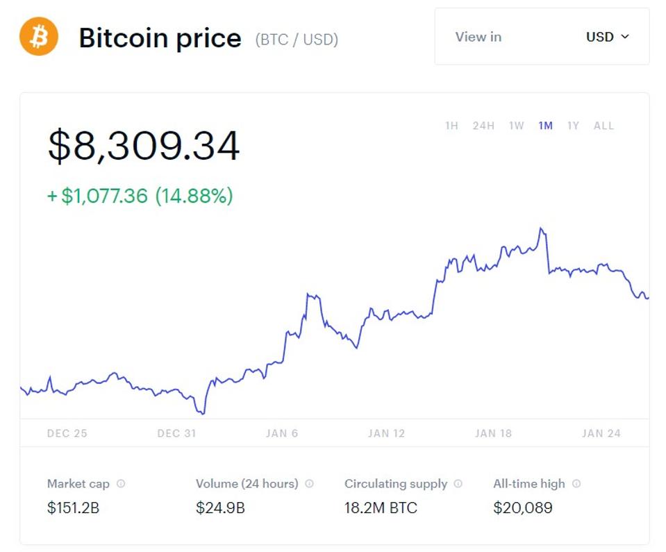Show the ALL time price chart
666x552 pixels.
pyautogui.click(x=603, y=126)
